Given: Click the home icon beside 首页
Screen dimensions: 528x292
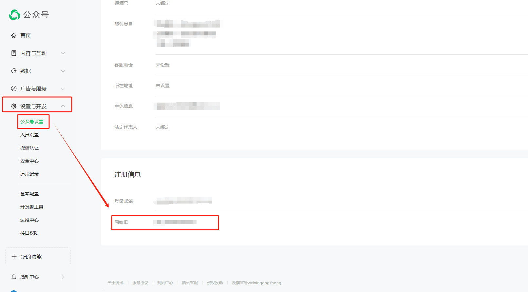Looking at the screenshot, I should tap(14, 35).
